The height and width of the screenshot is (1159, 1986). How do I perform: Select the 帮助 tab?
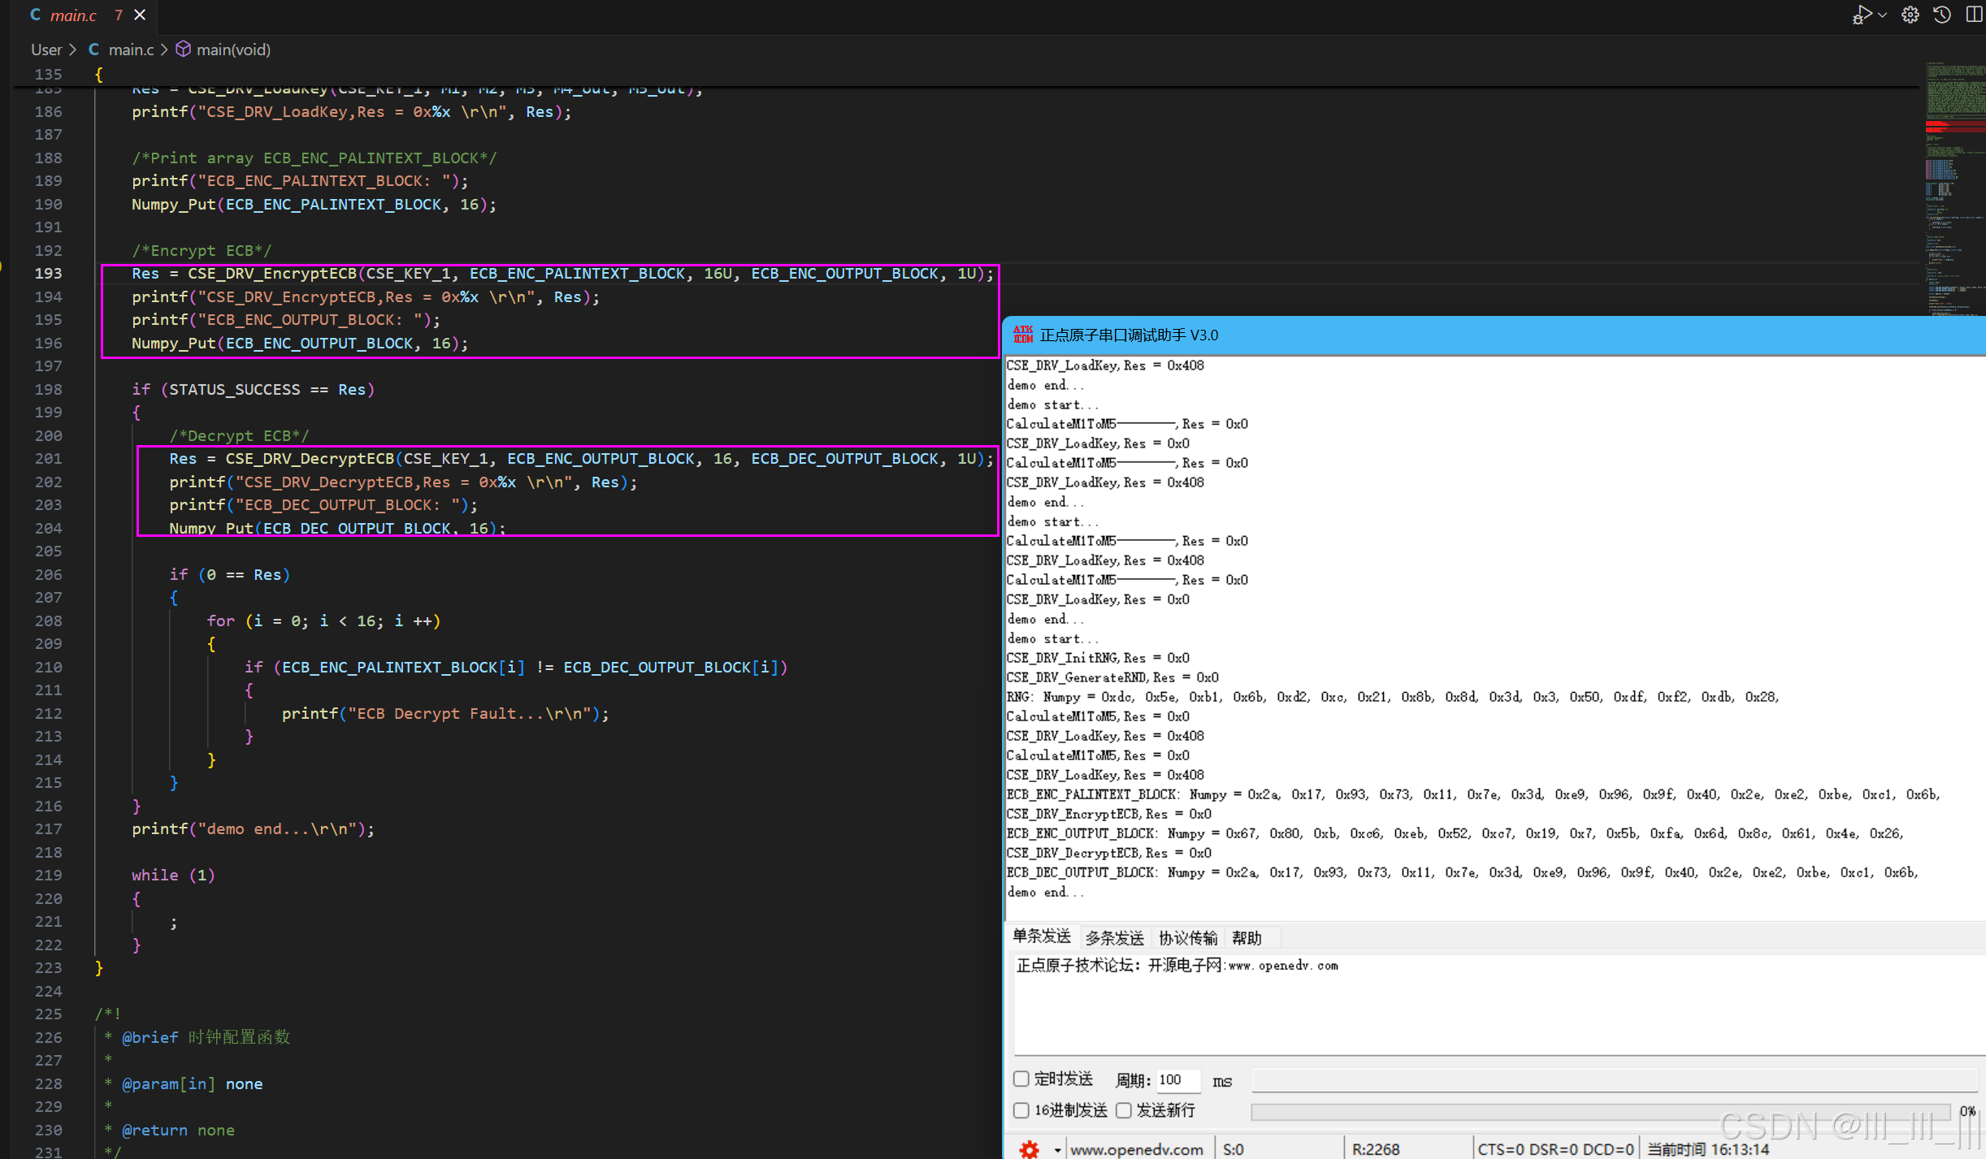tap(1247, 937)
